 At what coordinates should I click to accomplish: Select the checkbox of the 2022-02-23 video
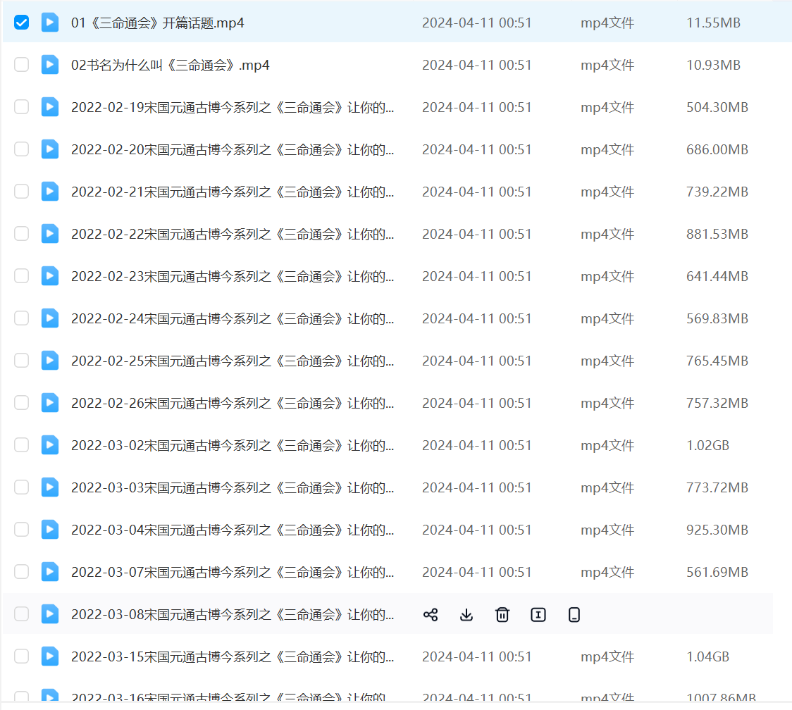coord(22,276)
